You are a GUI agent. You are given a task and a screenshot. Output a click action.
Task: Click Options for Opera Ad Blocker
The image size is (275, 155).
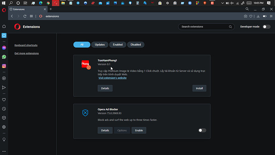click(122, 130)
